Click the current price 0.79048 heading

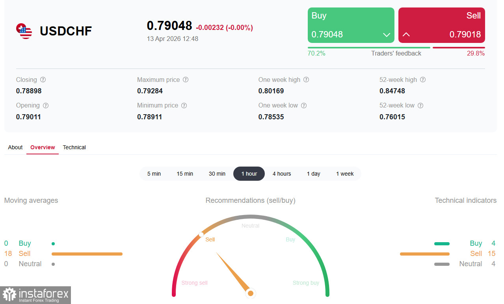tap(169, 26)
